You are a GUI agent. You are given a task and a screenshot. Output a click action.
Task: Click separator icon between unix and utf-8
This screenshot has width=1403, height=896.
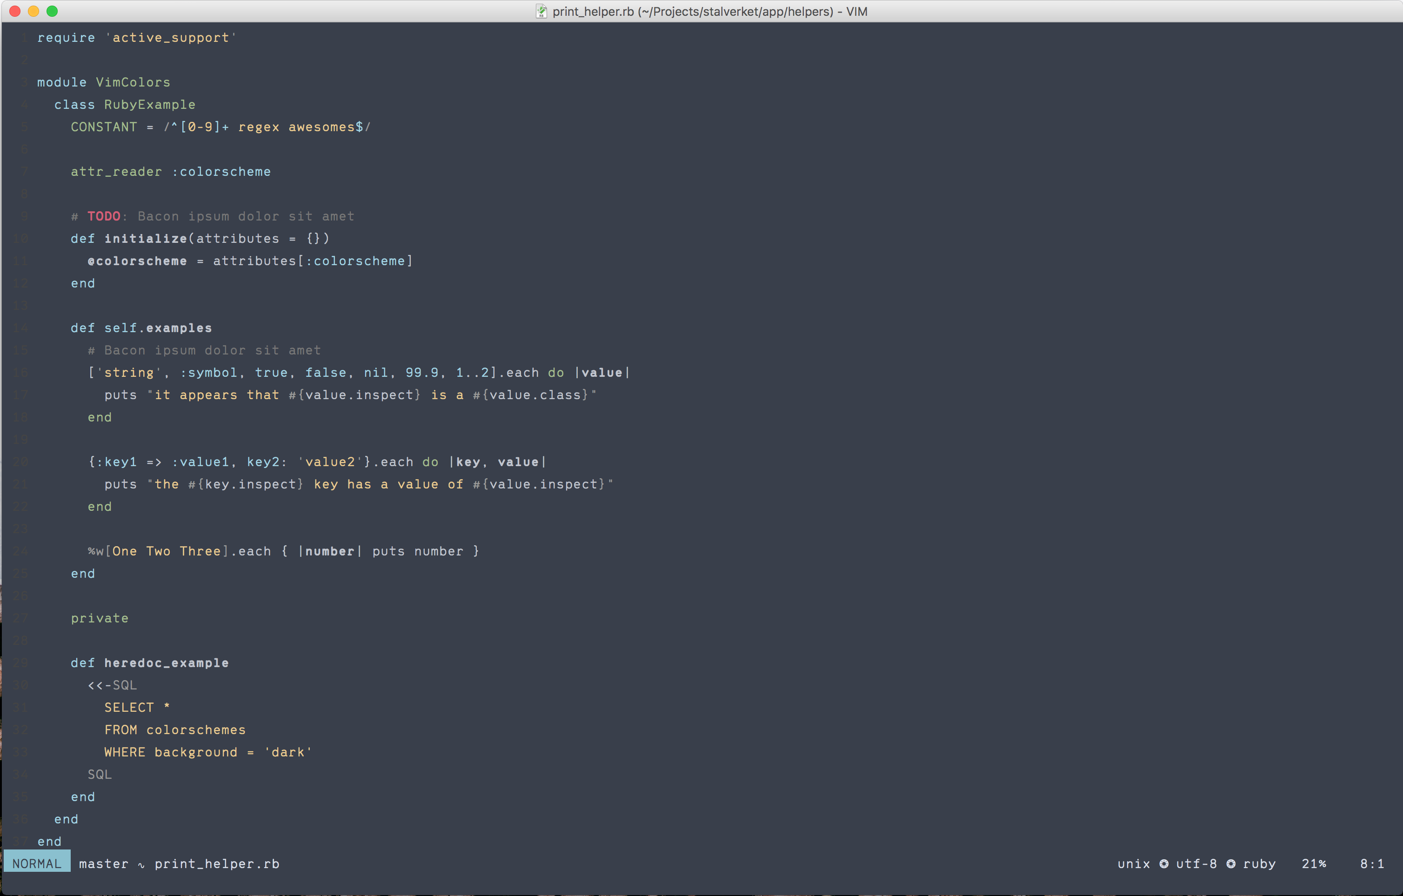[x=1163, y=863]
